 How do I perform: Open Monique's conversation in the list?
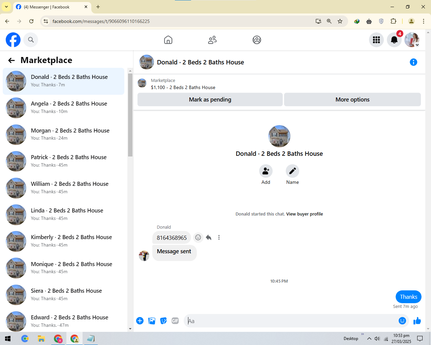pos(63,268)
